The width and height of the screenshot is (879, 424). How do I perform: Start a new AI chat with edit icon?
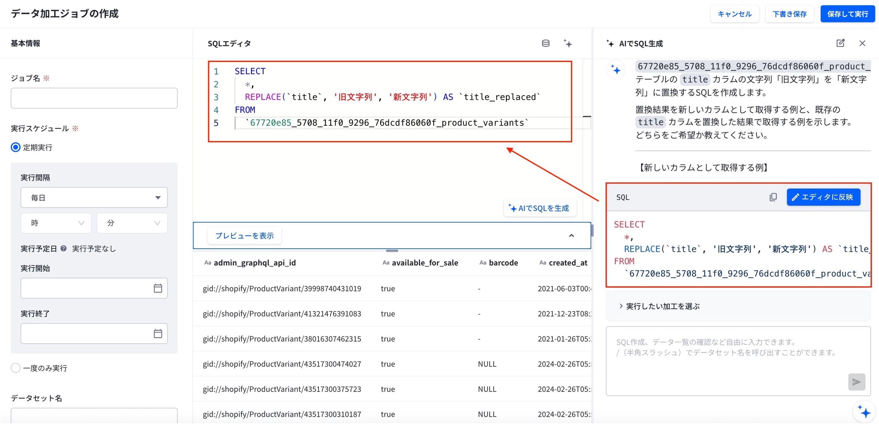[x=841, y=43]
